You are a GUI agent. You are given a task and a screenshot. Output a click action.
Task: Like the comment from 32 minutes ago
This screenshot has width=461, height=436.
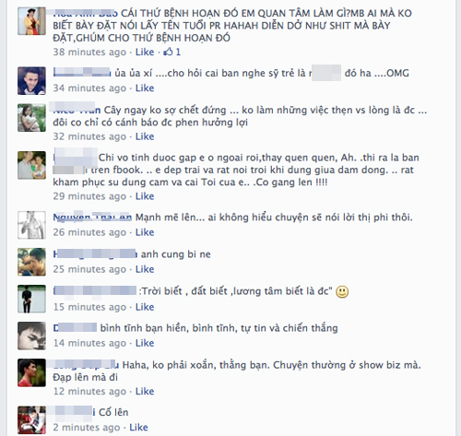(x=145, y=136)
